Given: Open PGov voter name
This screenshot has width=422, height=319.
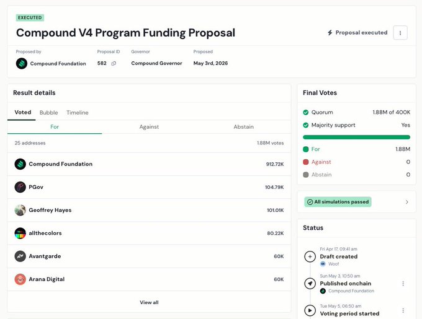Looking at the screenshot, I should tap(36, 187).
